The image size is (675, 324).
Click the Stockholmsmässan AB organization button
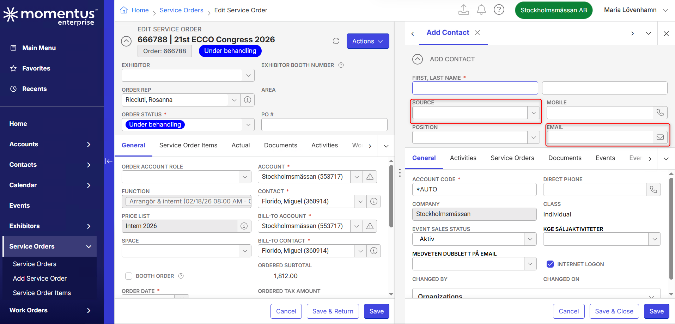pos(554,10)
